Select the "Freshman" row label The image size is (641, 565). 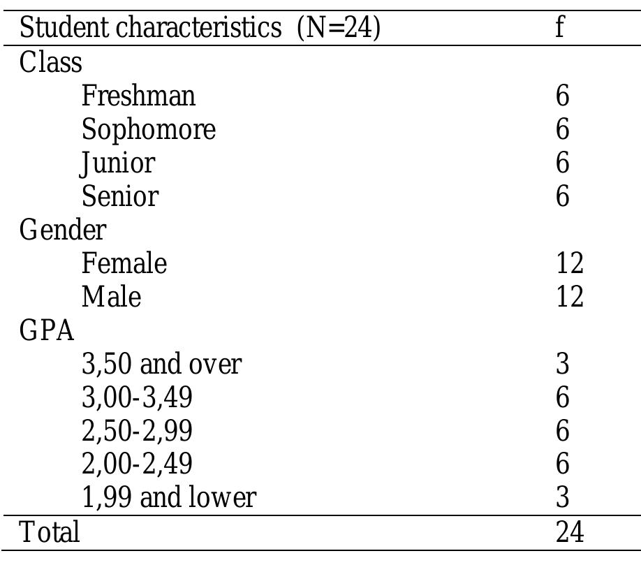point(139,96)
